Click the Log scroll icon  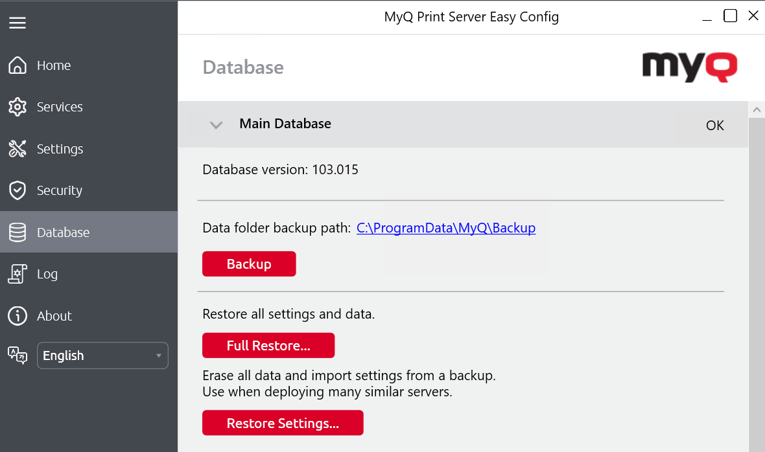tap(18, 274)
